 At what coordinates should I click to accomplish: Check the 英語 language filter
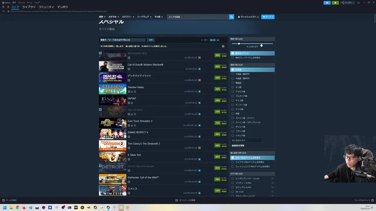233,114
